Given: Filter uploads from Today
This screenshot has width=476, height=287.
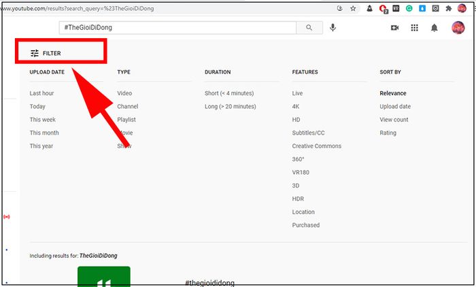Looking at the screenshot, I should click(x=37, y=107).
